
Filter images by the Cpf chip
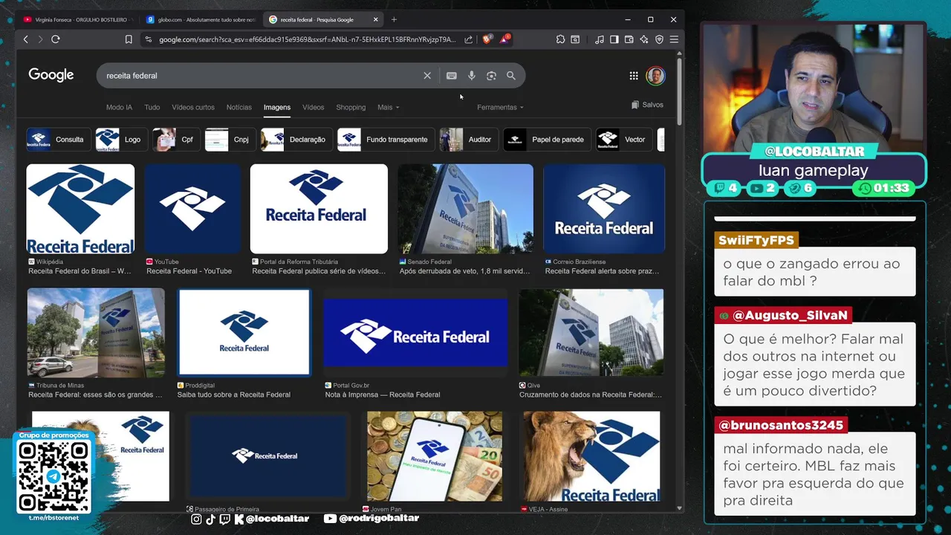click(x=175, y=140)
